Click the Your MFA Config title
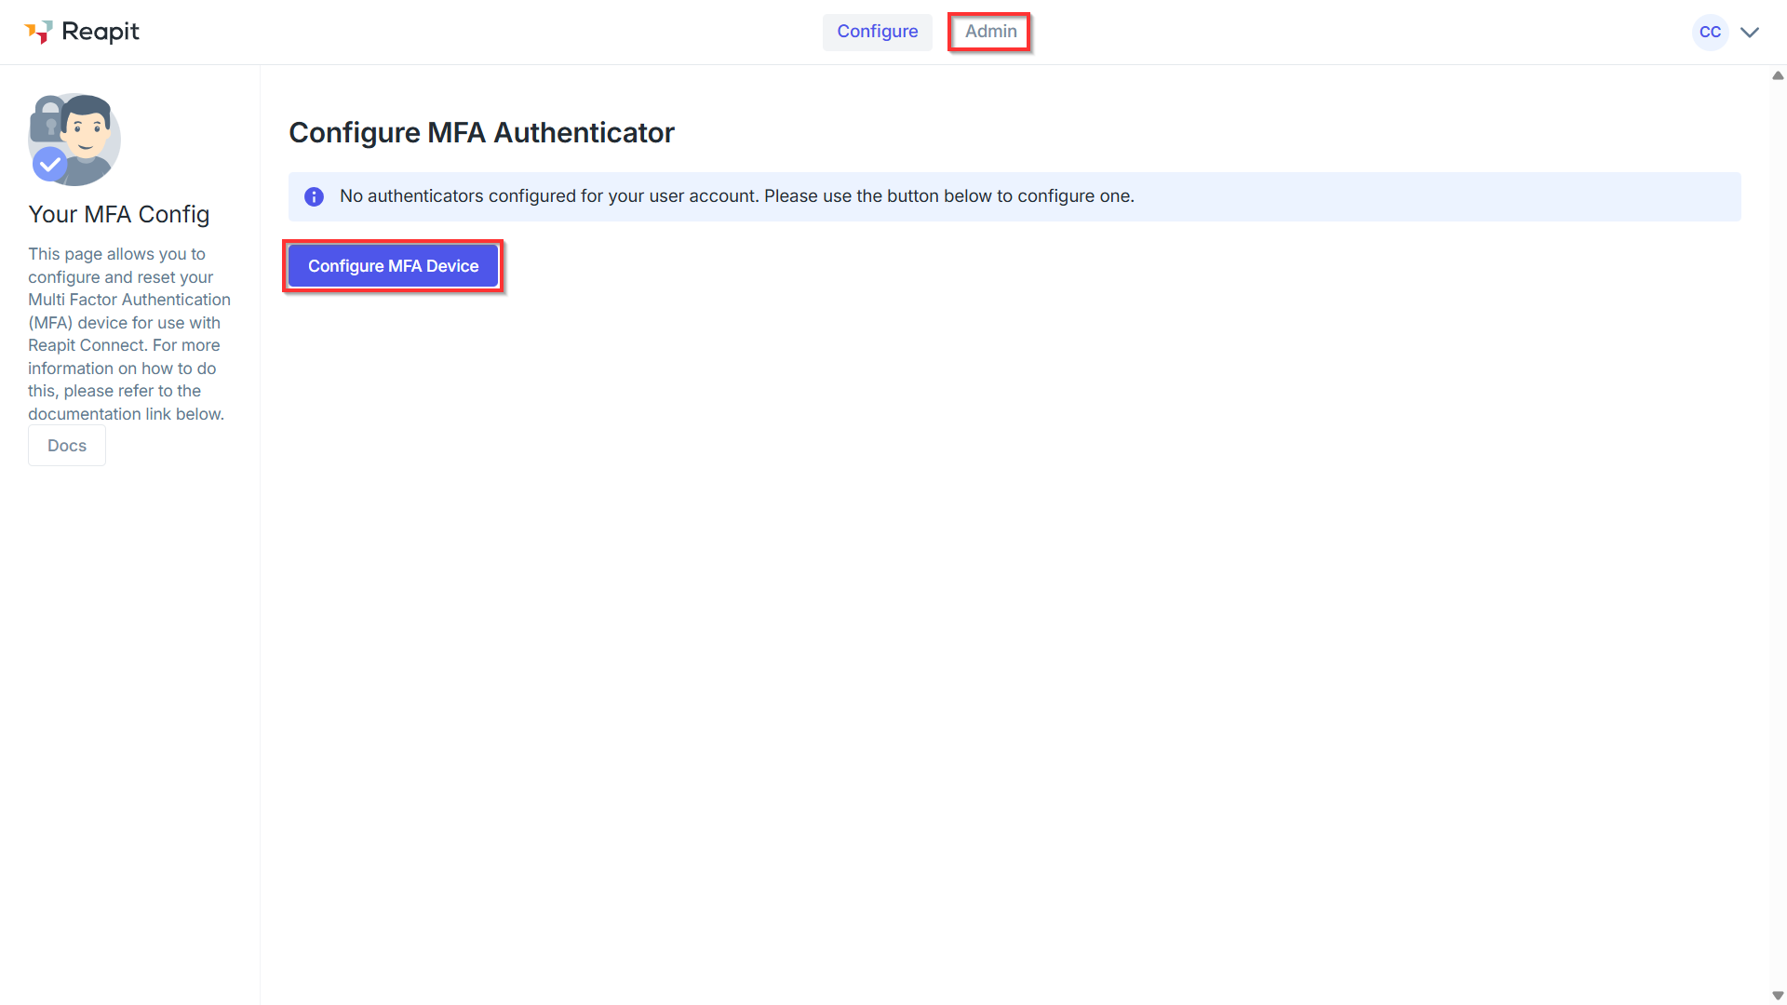 (119, 214)
